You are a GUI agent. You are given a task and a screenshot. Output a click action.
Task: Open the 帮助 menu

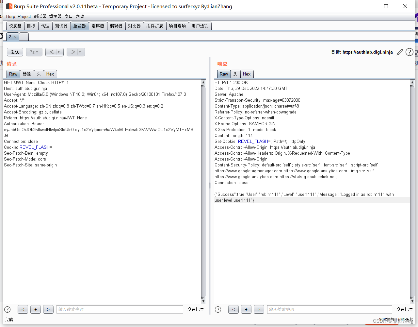click(80, 16)
